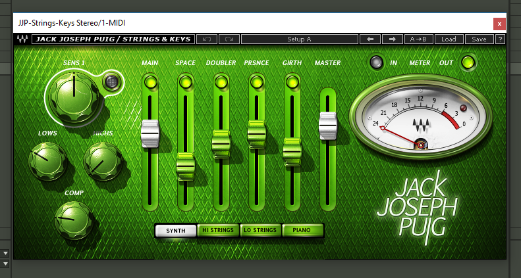Click the SENS 1 knob

pos(73,97)
